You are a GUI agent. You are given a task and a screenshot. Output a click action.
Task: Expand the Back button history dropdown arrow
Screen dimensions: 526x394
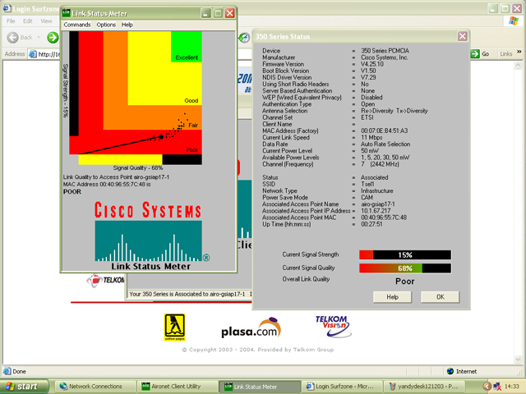[40, 37]
